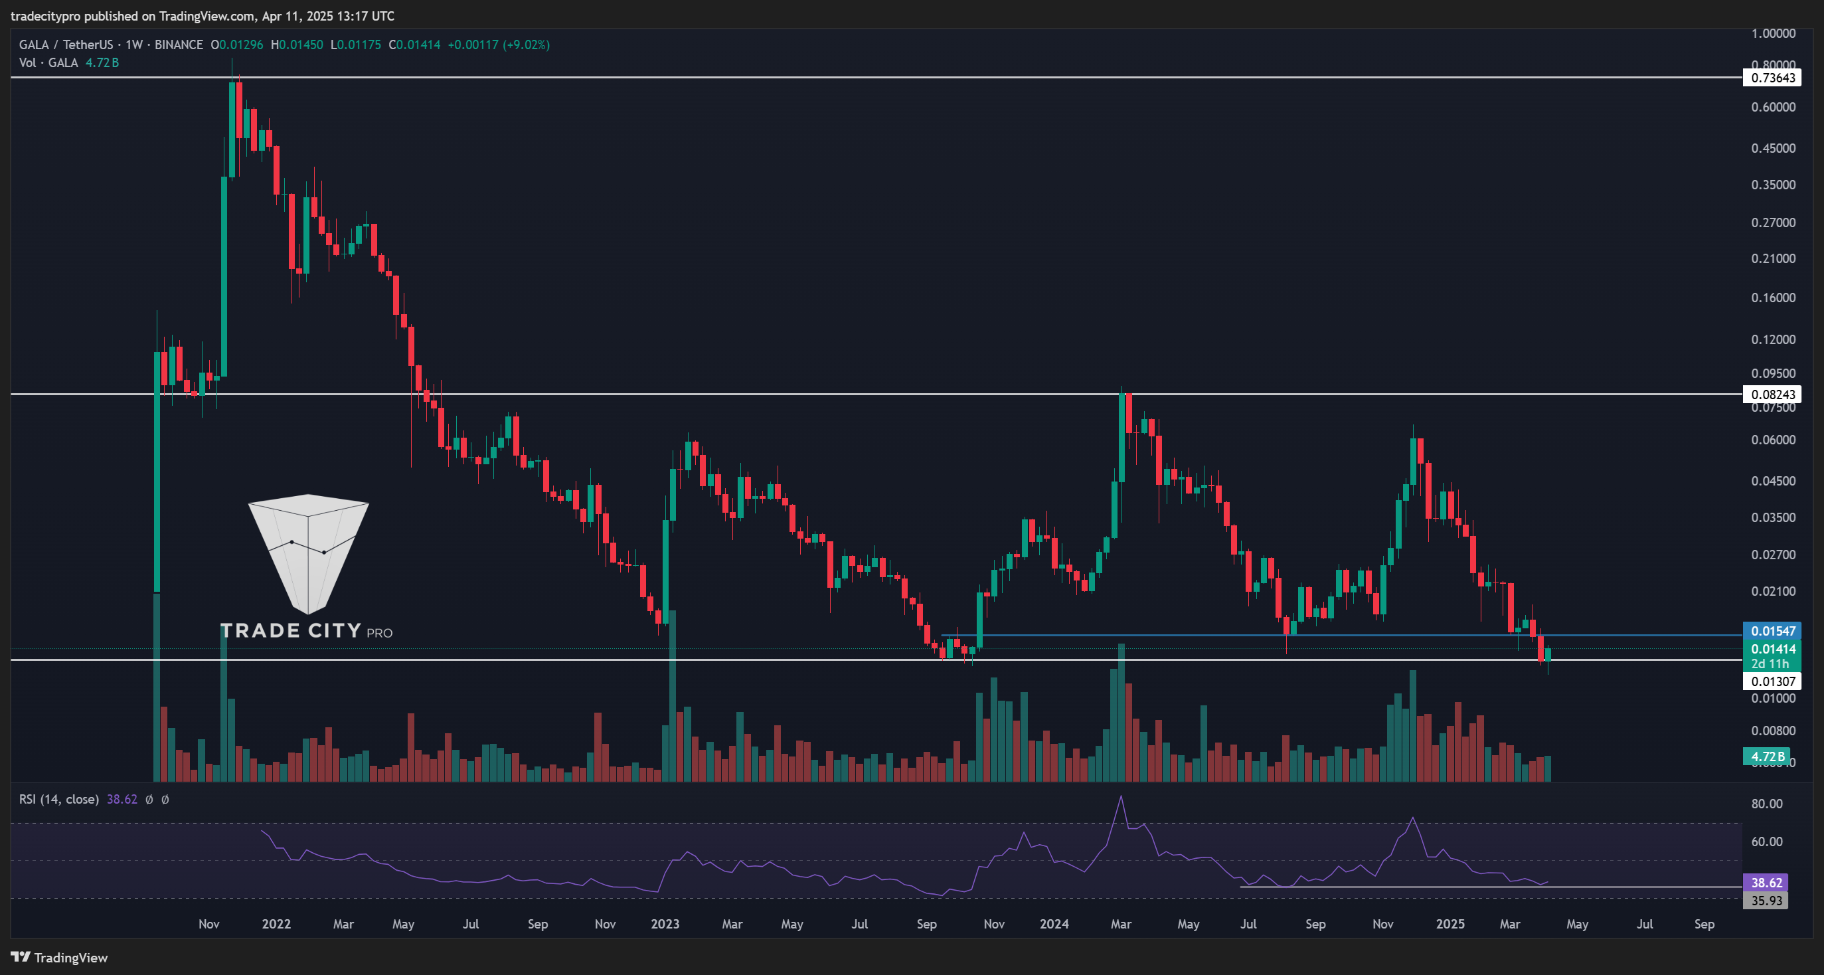Click the green 4.72 B volume axis label
Screen dimensions: 1824x975
click(x=1767, y=757)
